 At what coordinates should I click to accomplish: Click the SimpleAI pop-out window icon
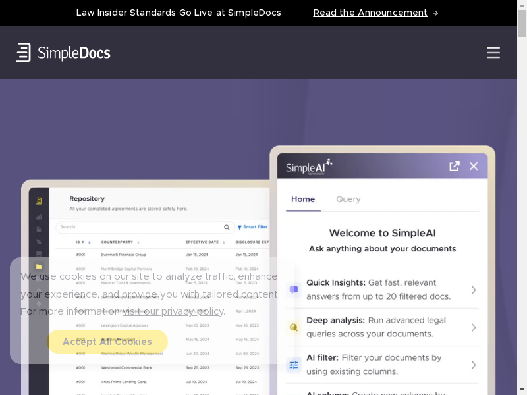pyautogui.click(x=454, y=166)
